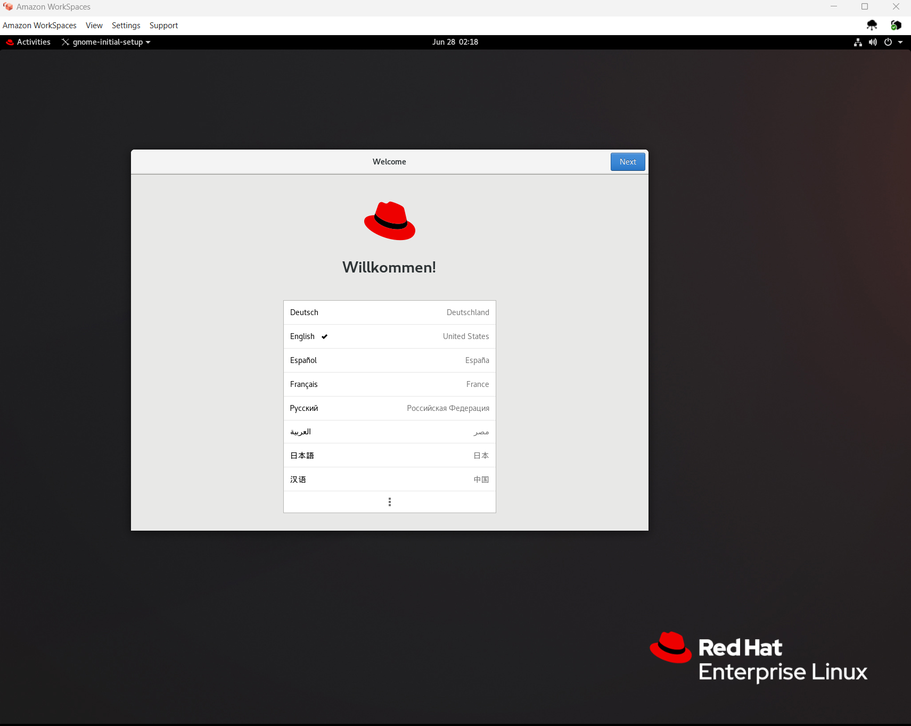Image resolution: width=911 pixels, height=726 pixels.
Task: Click the green connection status indicator
Action: [x=897, y=25]
